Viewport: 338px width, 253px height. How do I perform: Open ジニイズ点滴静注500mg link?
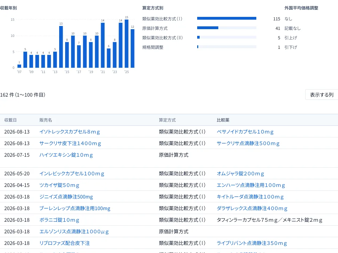click(66, 197)
